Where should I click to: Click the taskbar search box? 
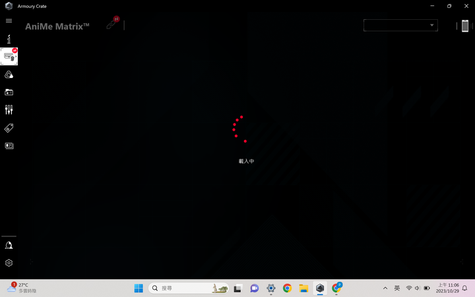tap(189, 288)
